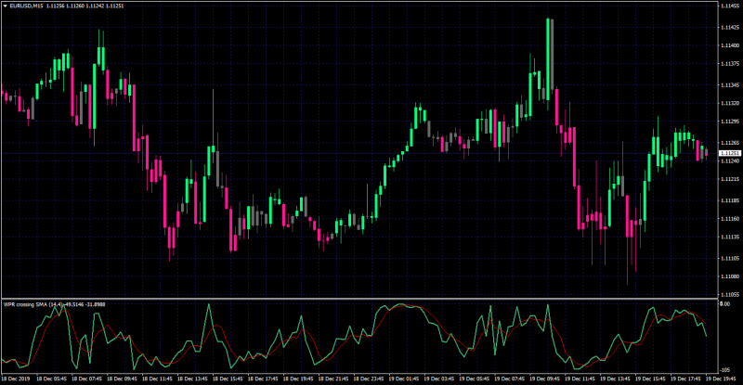Click the 19 Dec 05:45 time label

pos(475,379)
